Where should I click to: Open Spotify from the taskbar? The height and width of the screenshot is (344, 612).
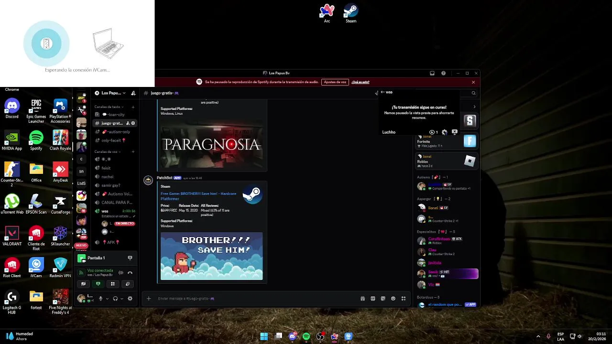click(306, 336)
